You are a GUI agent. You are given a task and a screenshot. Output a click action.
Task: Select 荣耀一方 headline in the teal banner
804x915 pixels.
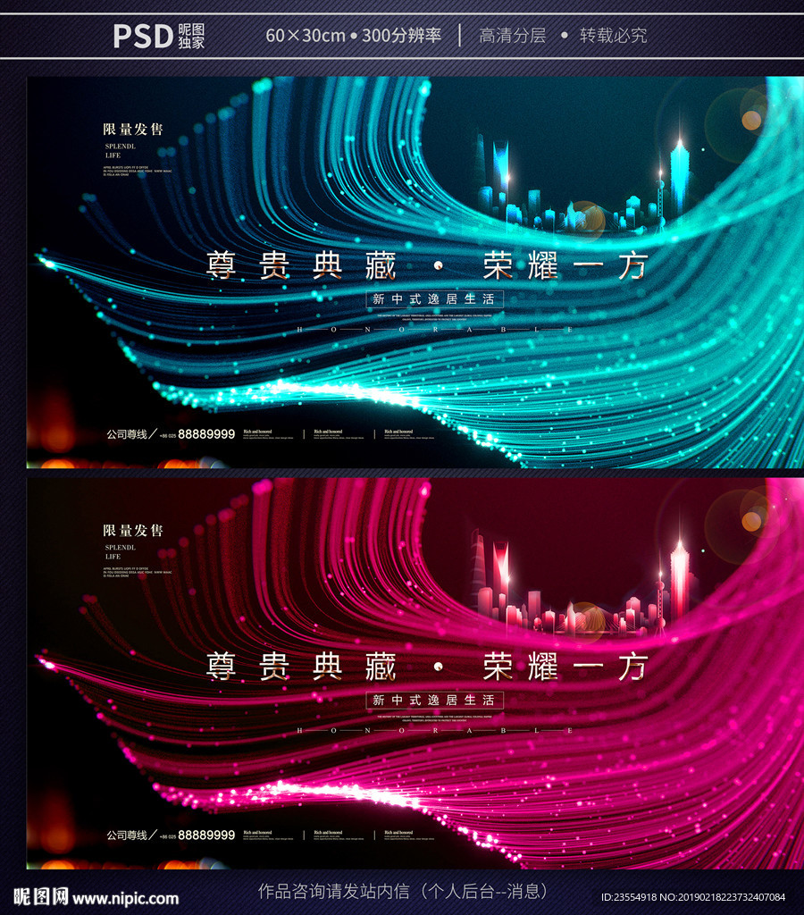click(x=565, y=265)
